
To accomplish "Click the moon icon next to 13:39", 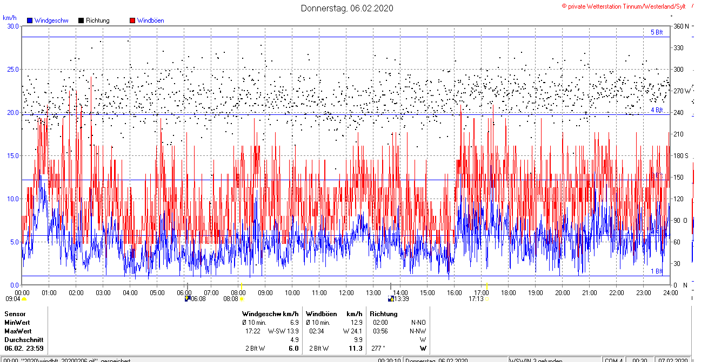I will click(x=391, y=298).
